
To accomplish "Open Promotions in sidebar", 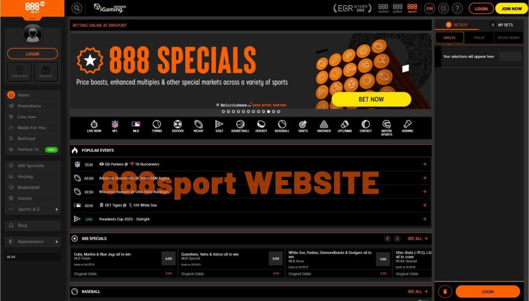I will coord(33,106).
